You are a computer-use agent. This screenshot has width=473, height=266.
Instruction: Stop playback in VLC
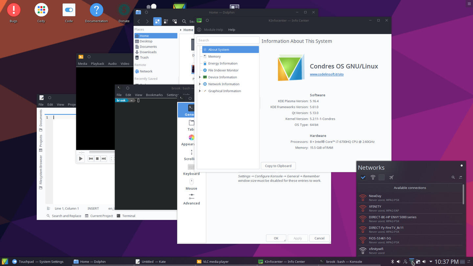[x=97, y=159]
